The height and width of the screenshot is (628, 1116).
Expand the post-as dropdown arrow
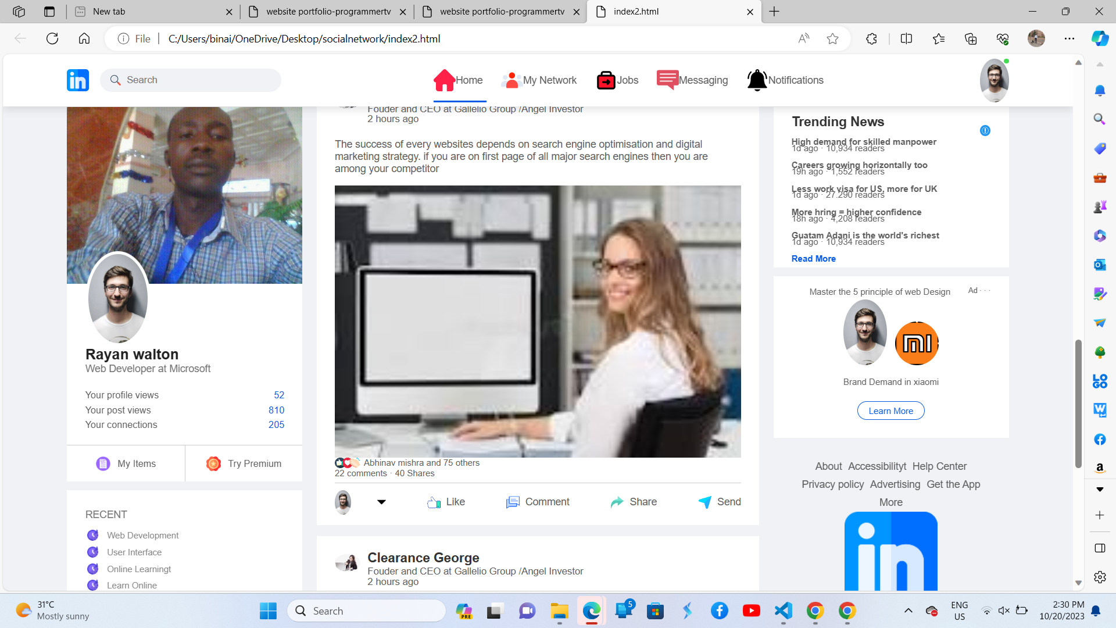[381, 502]
